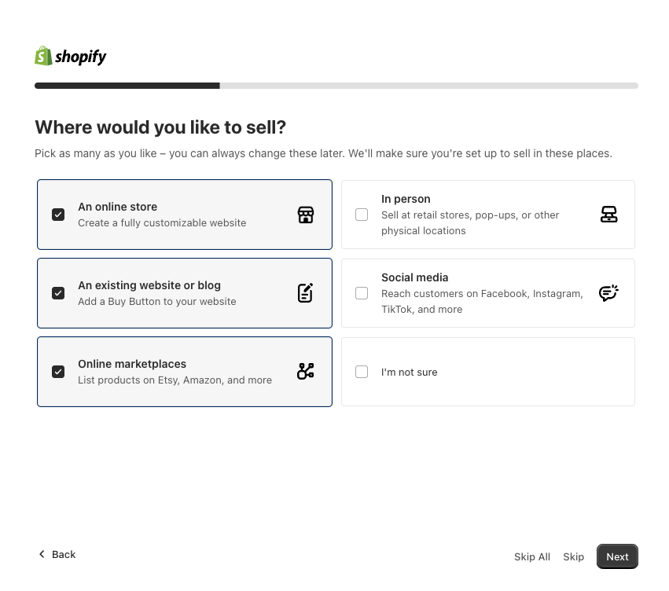Screen dimensions: 669x591
Task: Click the In person point-of-sale icon
Action: [x=608, y=215]
